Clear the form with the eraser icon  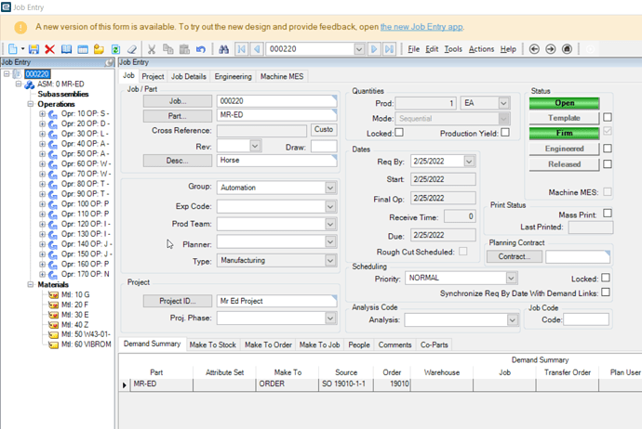point(131,49)
